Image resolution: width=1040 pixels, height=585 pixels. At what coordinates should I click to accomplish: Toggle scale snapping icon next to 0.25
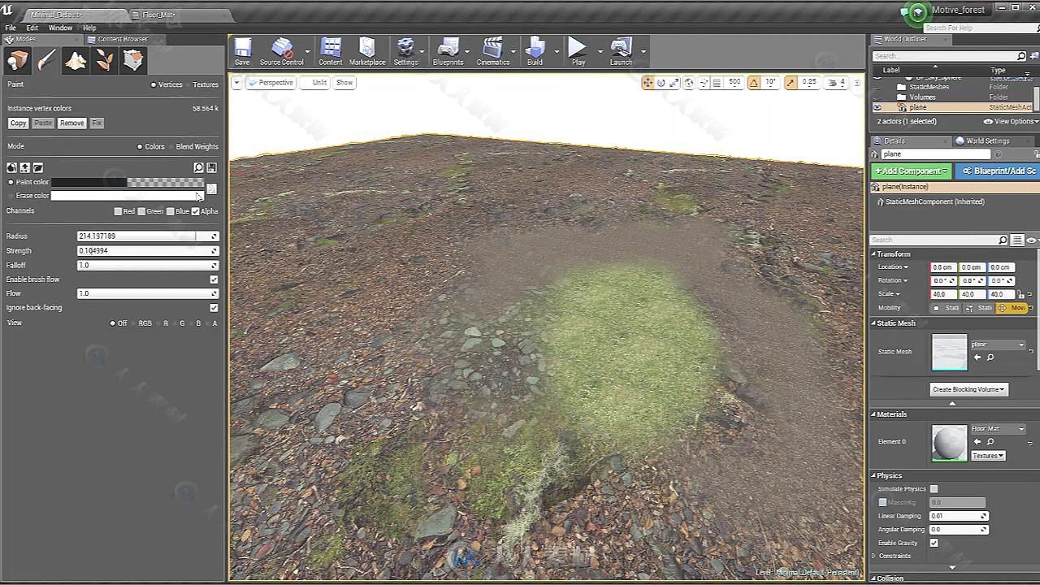791,83
